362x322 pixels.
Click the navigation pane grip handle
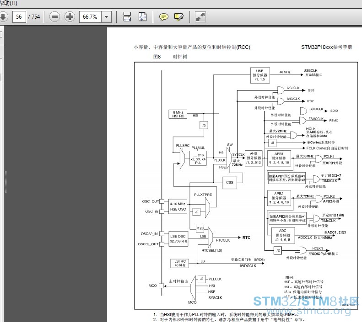(x=5, y=182)
